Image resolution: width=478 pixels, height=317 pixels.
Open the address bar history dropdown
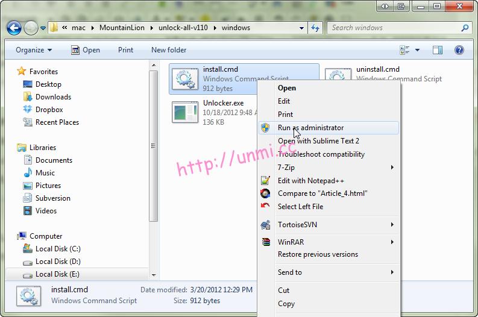[301, 28]
